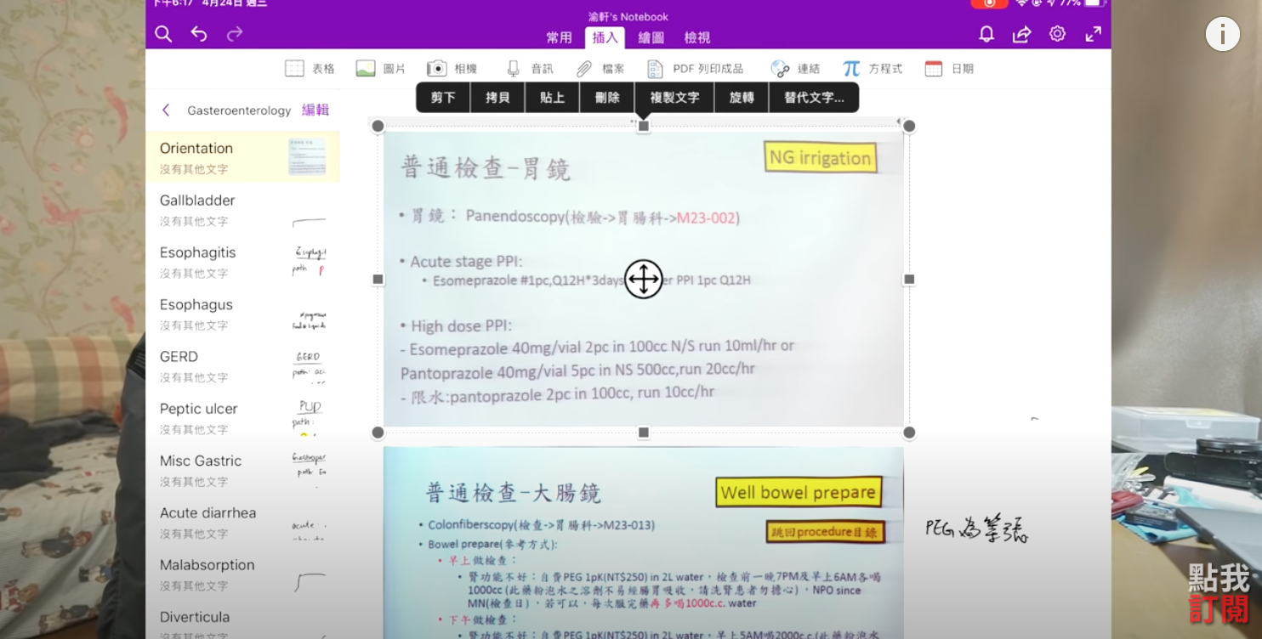The height and width of the screenshot is (639, 1262).
Task: Insert a link with 連結
Action: 795,69
